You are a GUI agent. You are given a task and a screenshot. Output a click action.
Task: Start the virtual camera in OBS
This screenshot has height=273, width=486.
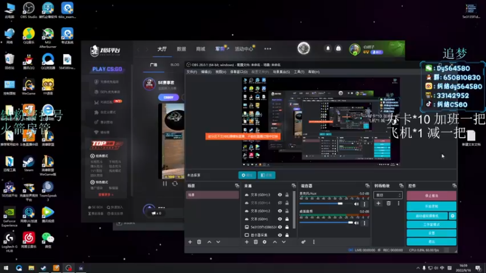pos(428,216)
